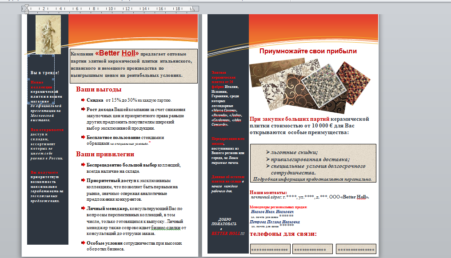Click the italic label "почтовый адрес:"
The image size is (451, 258).
(266, 197)
